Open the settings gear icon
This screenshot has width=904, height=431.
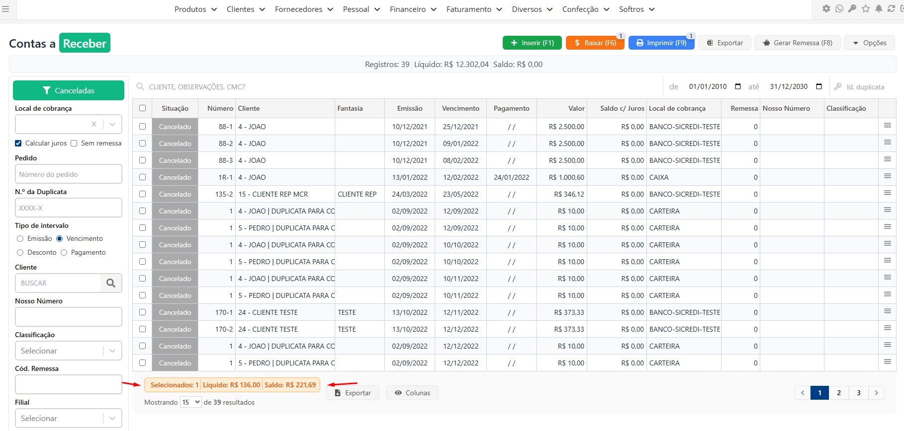click(826, 8)
